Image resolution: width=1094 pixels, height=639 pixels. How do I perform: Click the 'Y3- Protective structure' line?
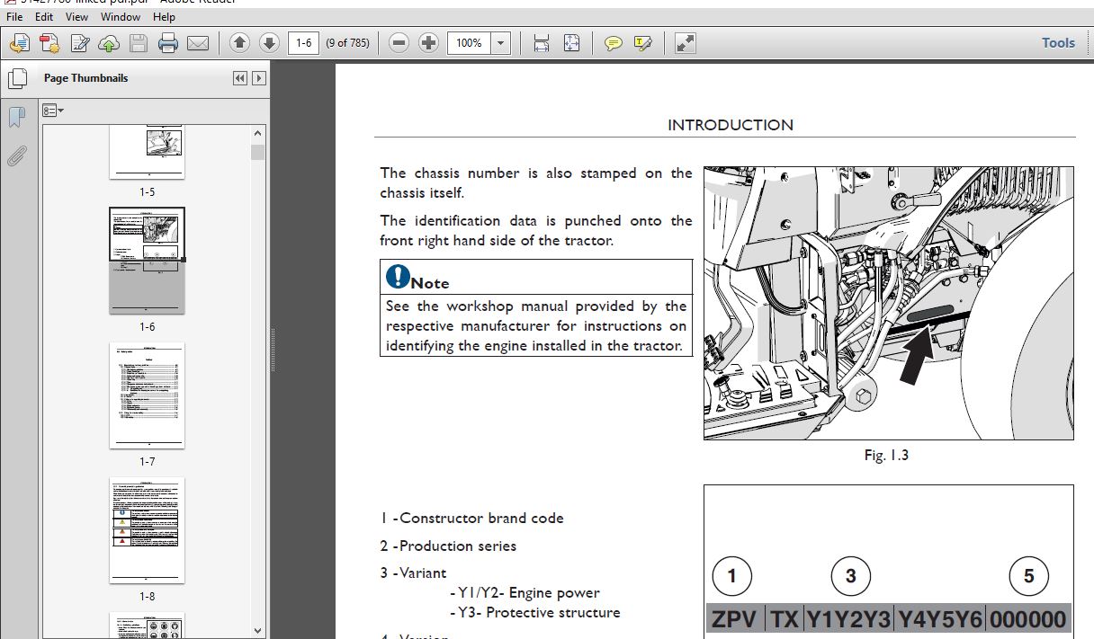pyautogui.click(x=535, y=612)
